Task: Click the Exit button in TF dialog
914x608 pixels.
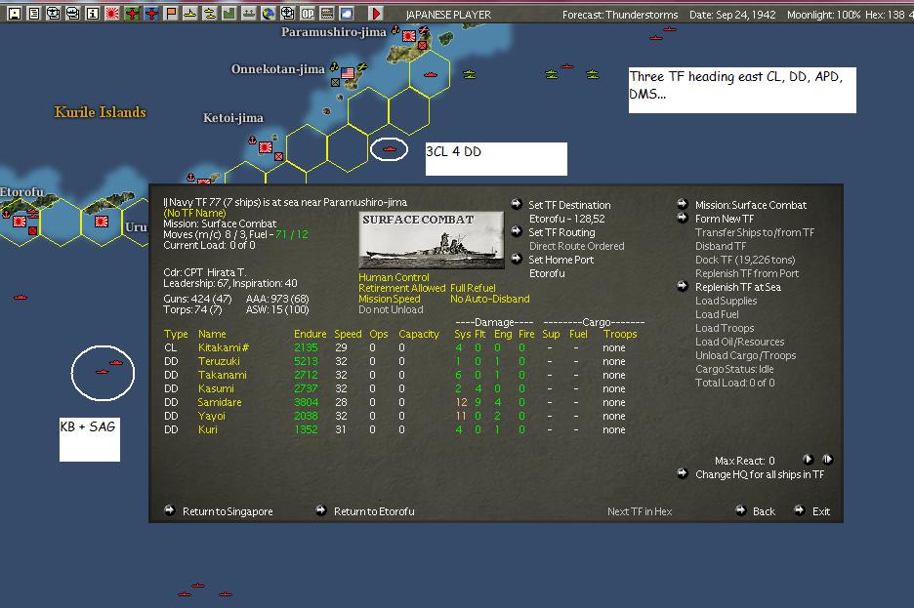Action: click(x=820, y=511)
